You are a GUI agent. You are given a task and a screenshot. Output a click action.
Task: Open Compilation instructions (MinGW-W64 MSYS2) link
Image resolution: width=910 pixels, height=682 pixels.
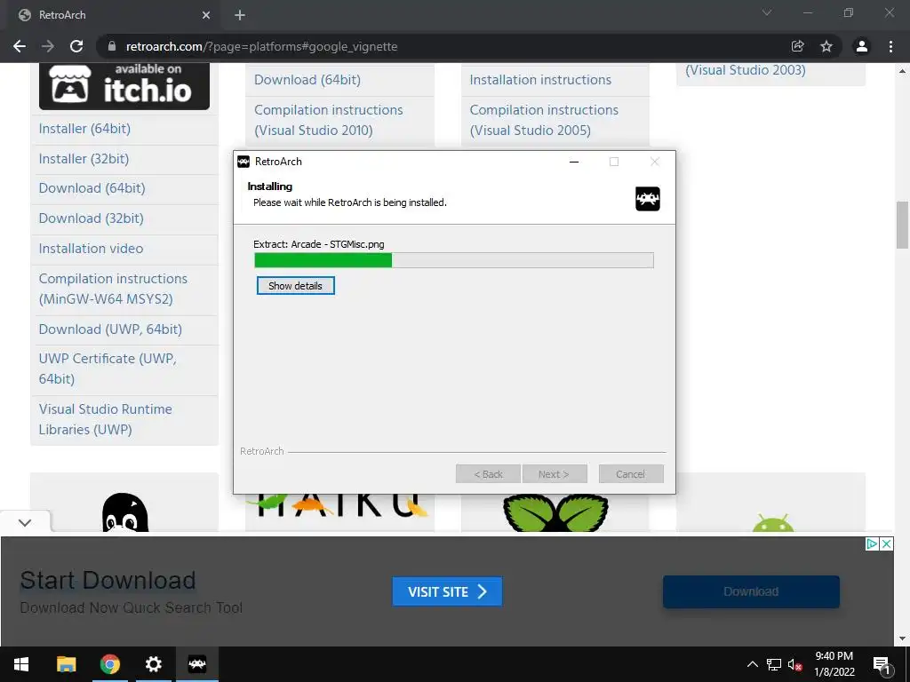coord(113,289)
